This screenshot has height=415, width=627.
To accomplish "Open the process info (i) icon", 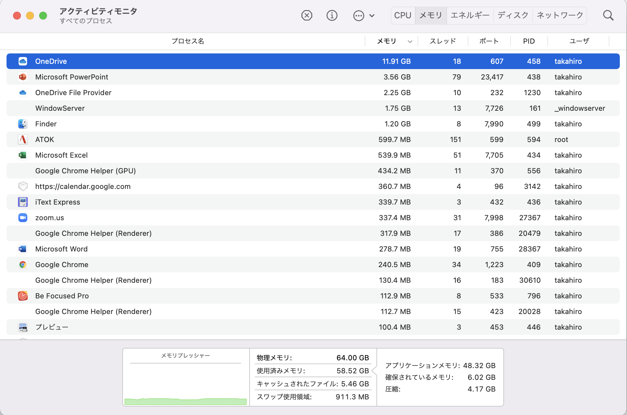I will pyautogui.click(x=332, y=15).
